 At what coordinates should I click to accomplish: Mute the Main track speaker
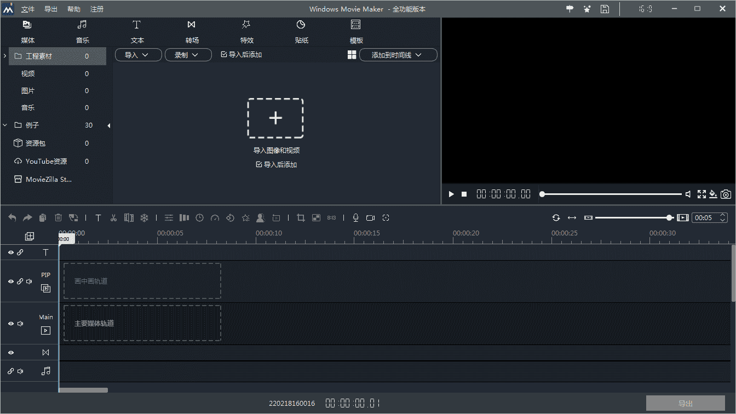point(20,324)
